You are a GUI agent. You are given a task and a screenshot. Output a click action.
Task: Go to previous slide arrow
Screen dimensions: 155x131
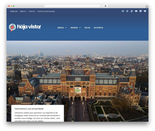9,89
